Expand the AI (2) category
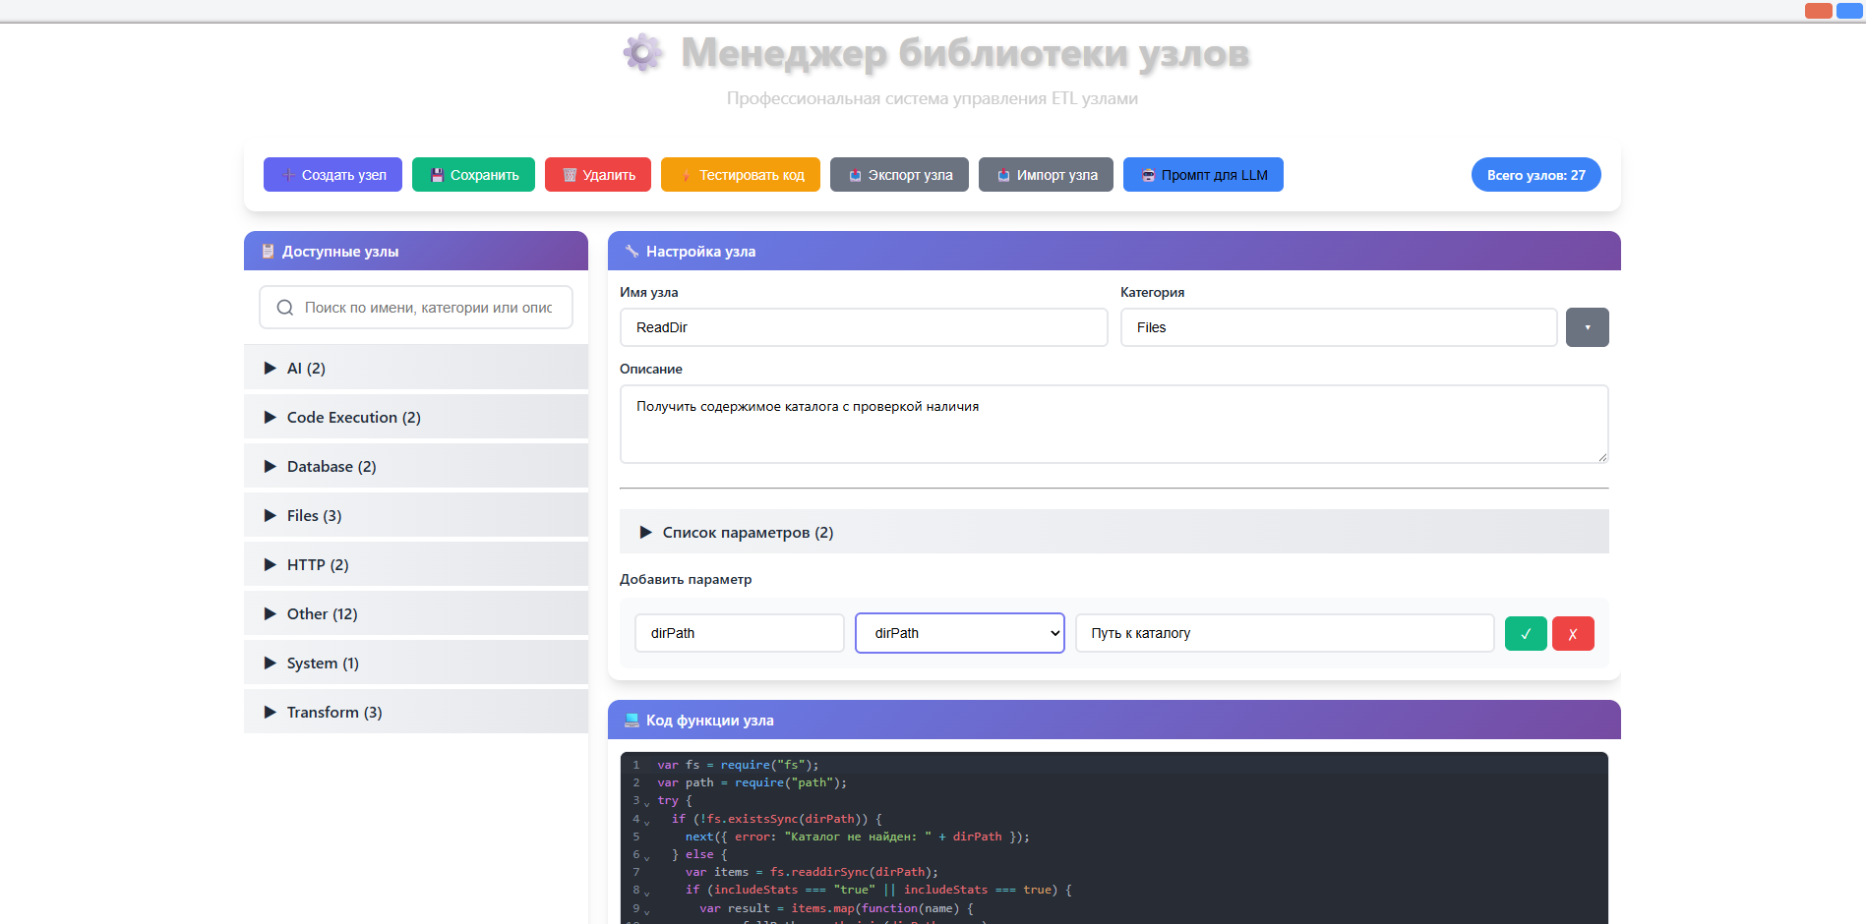 click(x=416, y=368)
